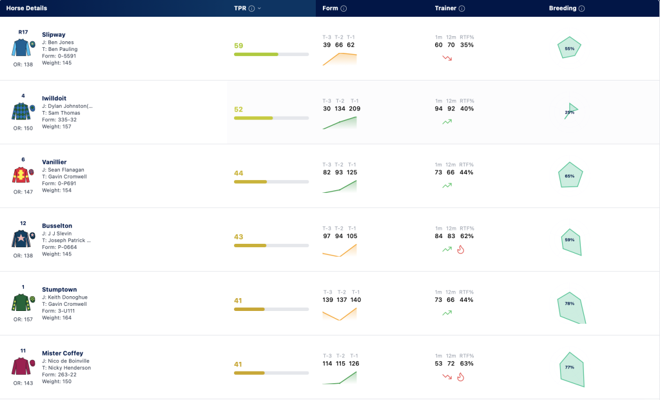This screenshot has height=400, width=660.
Task: Click Mister Coffey's red downward trend arrow
Action: click(x=447, y=376)
